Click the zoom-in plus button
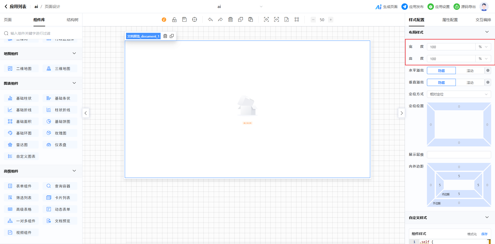Screen dimensions: 495x244 (331, 20)
